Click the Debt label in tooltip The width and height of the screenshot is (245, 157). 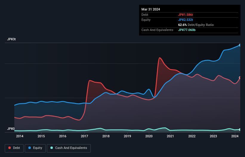coord(145,15)
